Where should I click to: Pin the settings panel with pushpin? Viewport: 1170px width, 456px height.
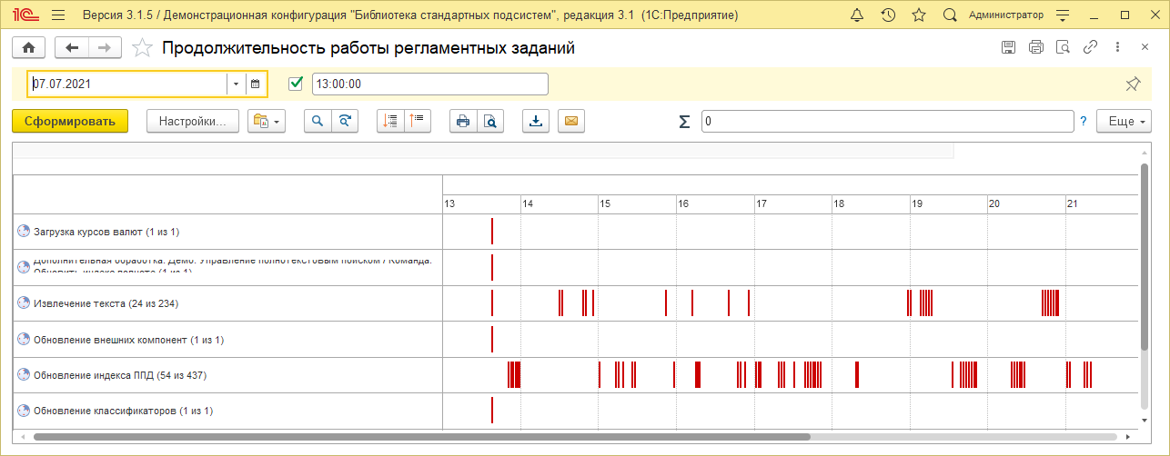point(1133,84)
